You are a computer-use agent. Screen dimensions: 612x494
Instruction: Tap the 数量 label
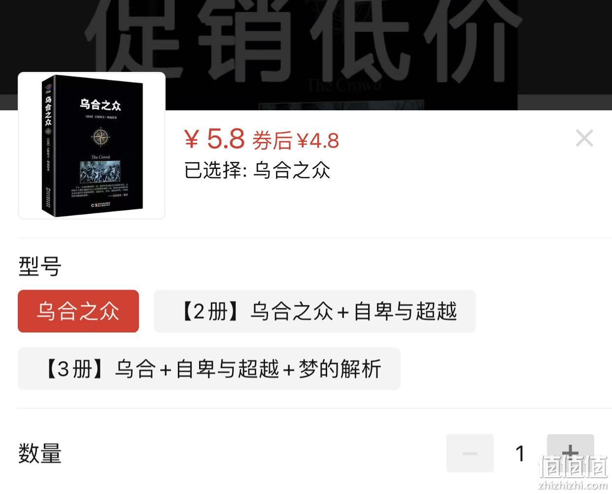coord(39,453)
